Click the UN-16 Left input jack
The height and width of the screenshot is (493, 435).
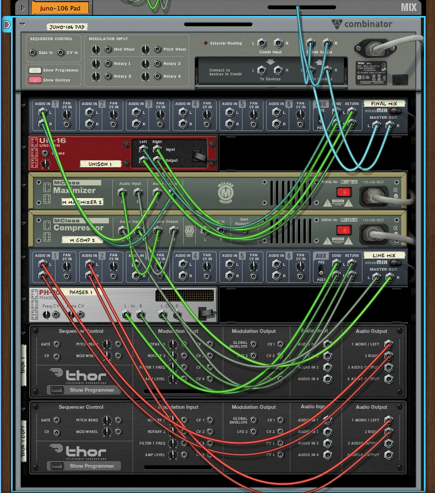pos(143,149)
